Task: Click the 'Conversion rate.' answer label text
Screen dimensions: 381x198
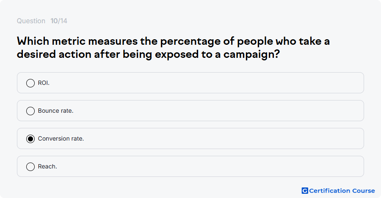Action: coord(61,138)
